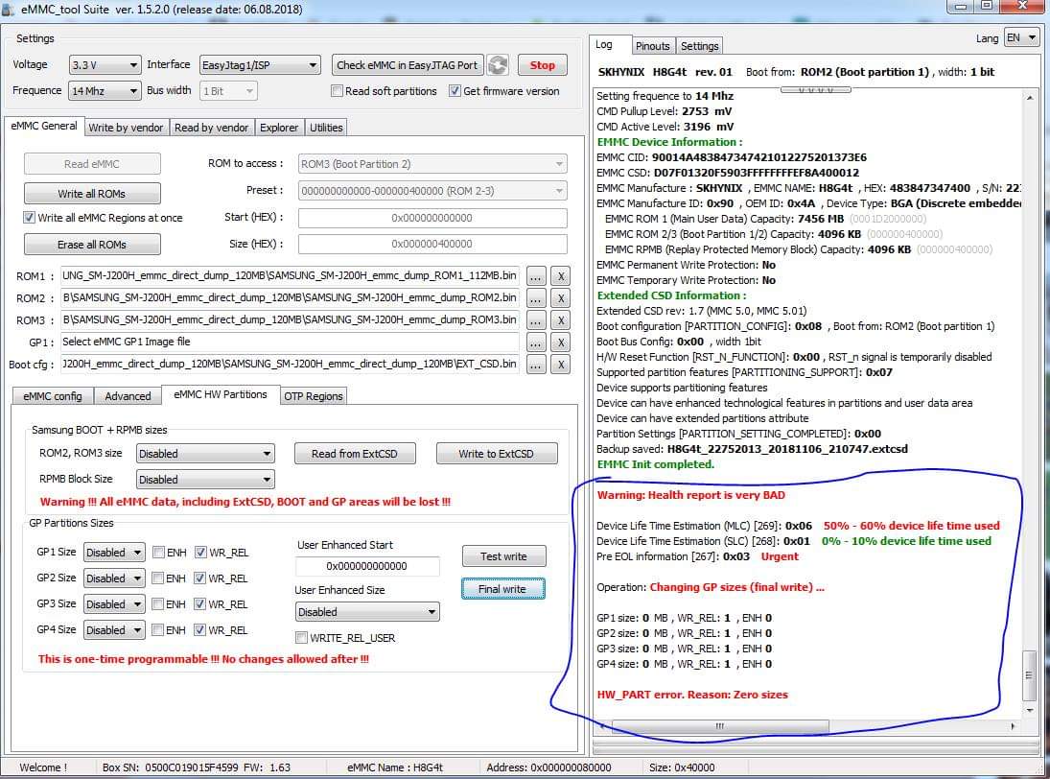Browse for Boot cfg file
The image size is (1050, 779).
click(536, 365)
